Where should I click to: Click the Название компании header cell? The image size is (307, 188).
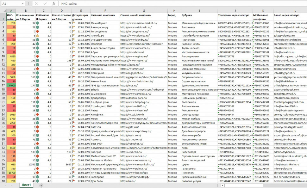pos(105,17)
